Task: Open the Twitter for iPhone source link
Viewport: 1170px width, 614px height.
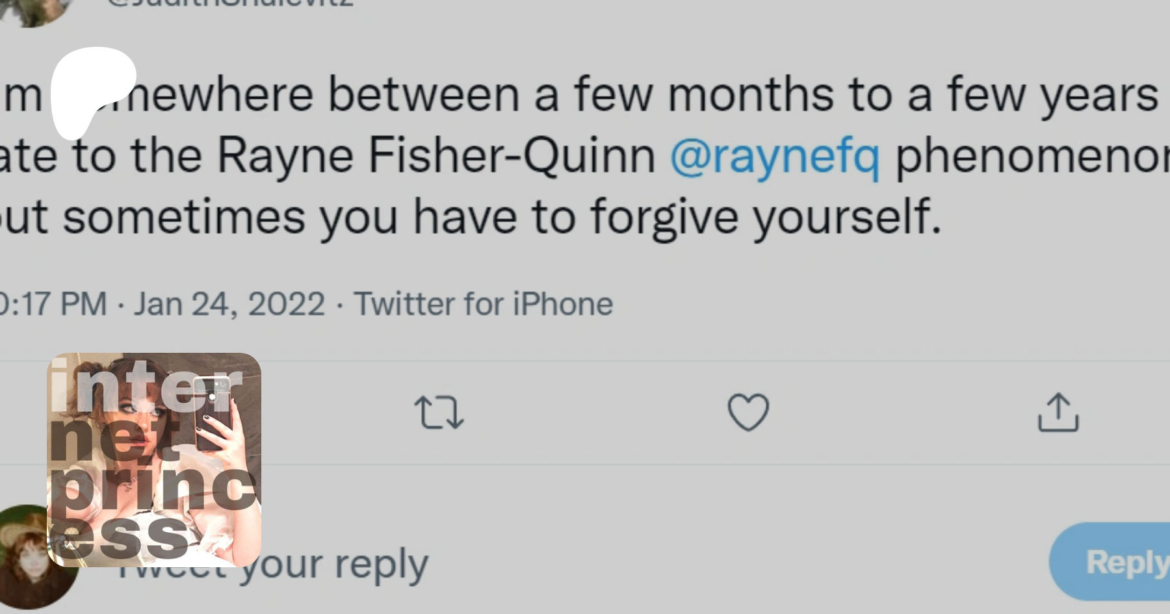Action: 483,304
